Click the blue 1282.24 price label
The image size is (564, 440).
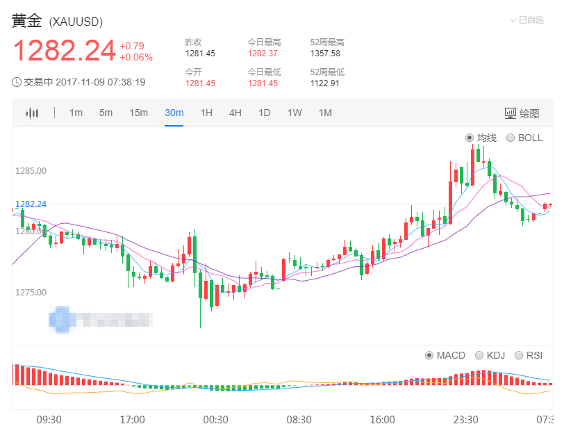pyautogui.click(x=29, y=204)
